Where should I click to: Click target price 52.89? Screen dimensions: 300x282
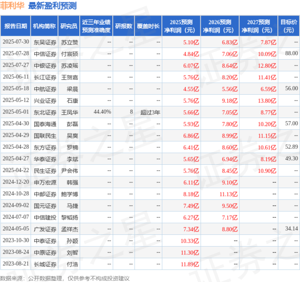291,147
